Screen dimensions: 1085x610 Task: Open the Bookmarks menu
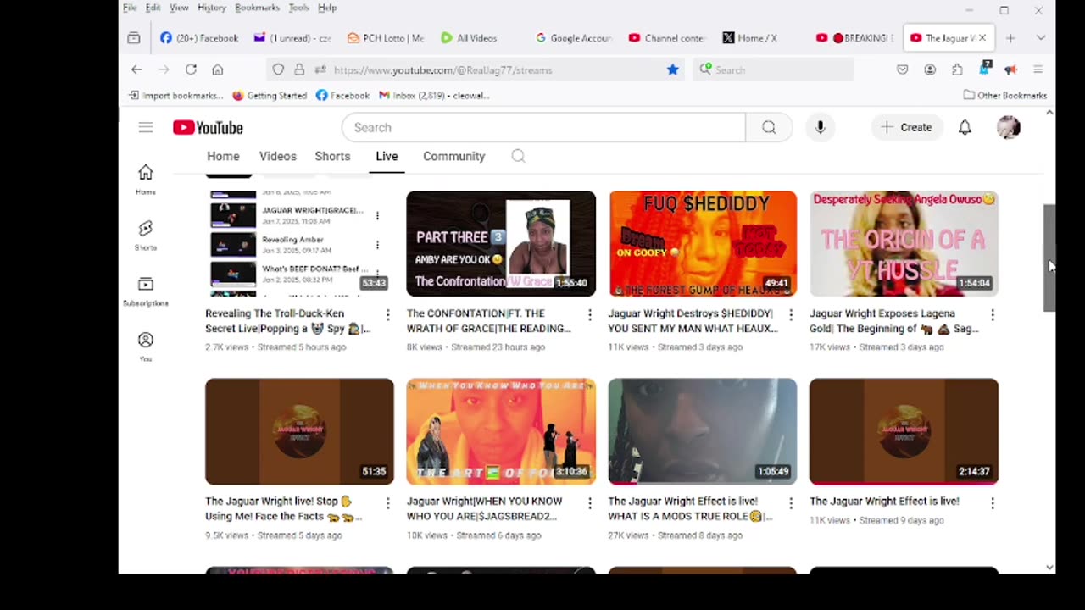click(x=257, y=8)
